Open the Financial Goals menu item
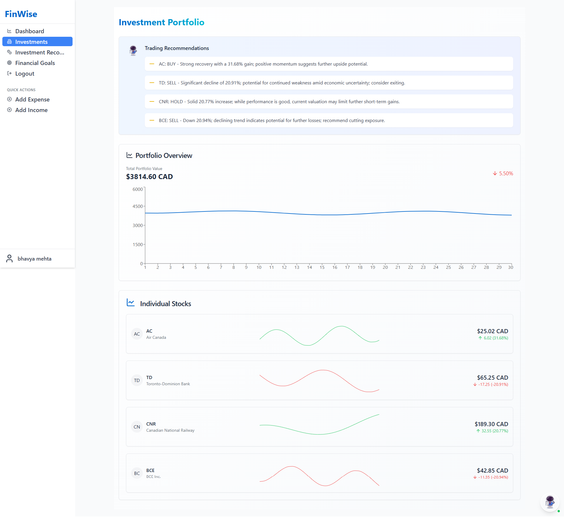The image size is (564, 517). pyautogui.click(x=35, y=63)
